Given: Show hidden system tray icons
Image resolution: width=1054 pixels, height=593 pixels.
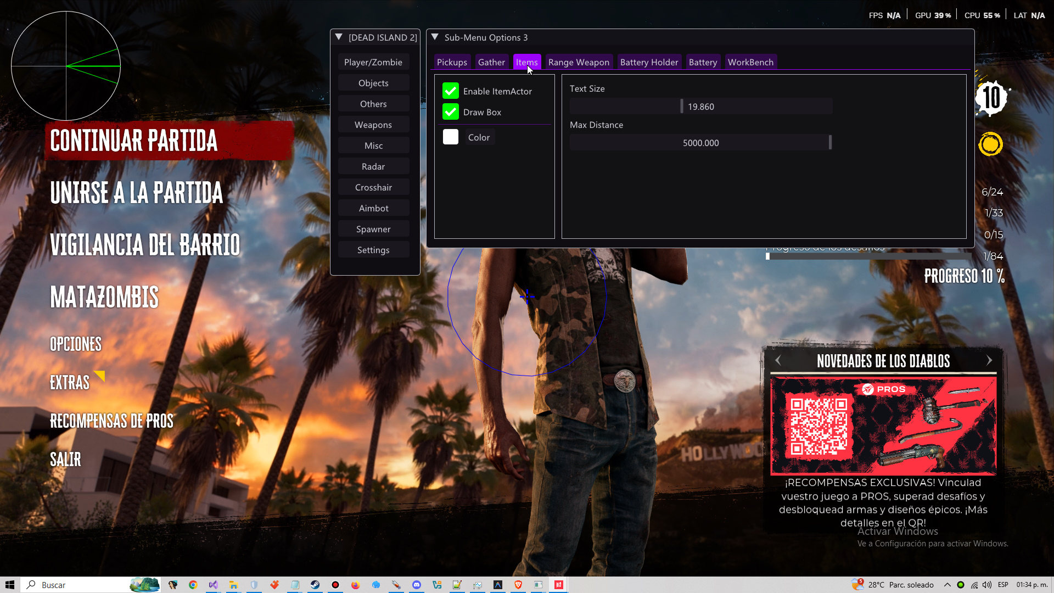Looking at the screenshot, I should 948,585.
